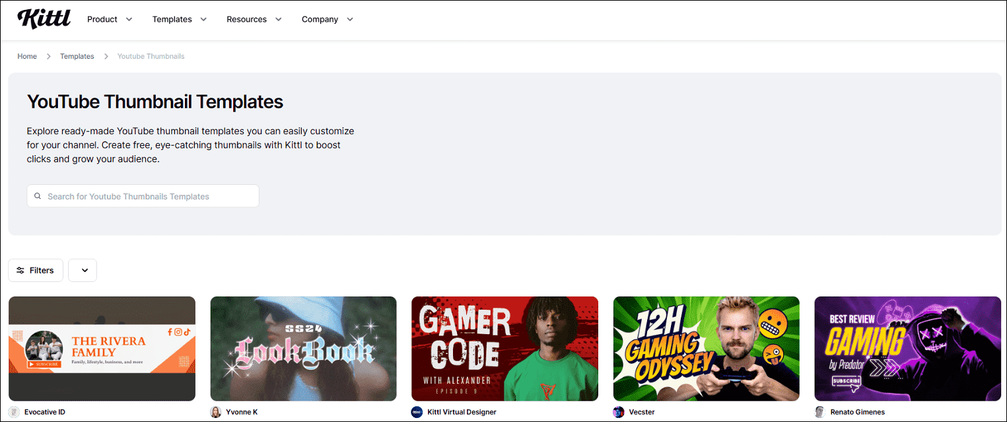Open the Filters panel

pos(36,270)
